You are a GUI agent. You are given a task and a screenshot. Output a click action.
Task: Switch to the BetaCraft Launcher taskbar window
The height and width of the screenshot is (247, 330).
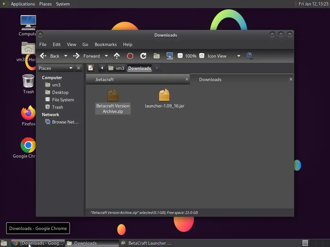(147, 243)
